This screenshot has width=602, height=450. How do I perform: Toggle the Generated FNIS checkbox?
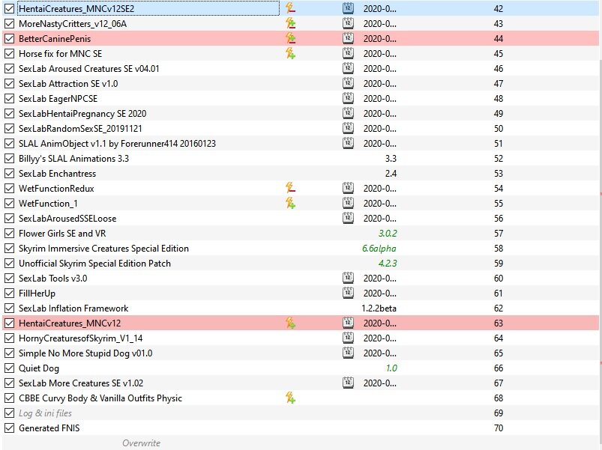[x=9, y=428]
